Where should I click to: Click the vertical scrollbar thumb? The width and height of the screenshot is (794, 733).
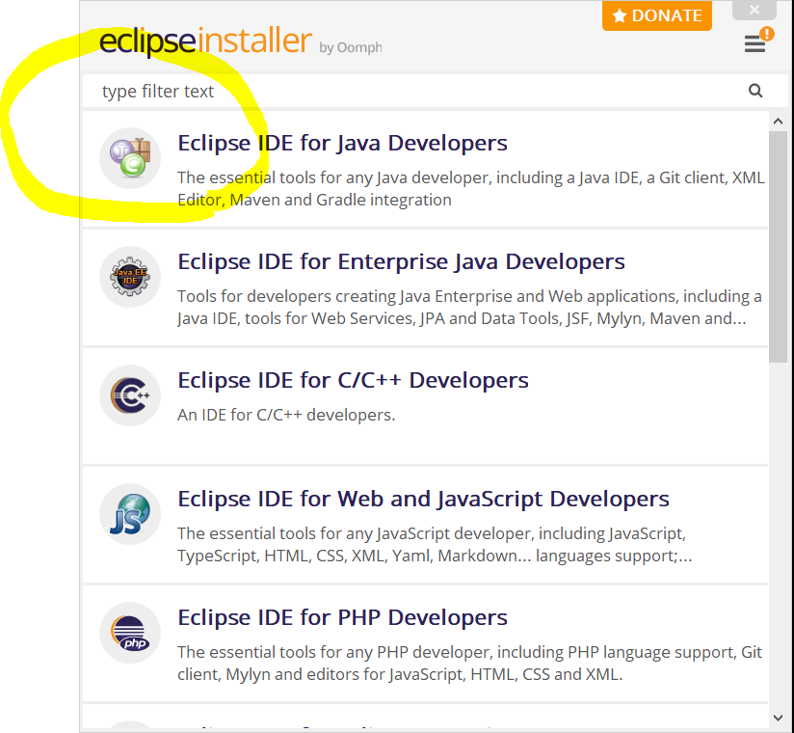pos(779,247)
